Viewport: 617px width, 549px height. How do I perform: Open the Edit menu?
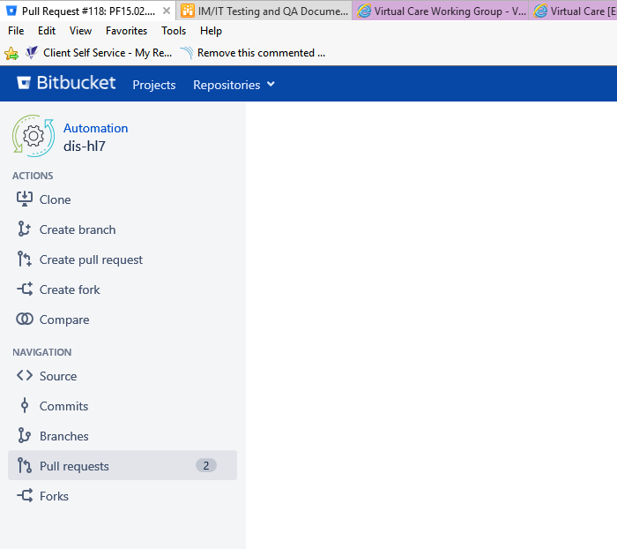tap(47, 31)
